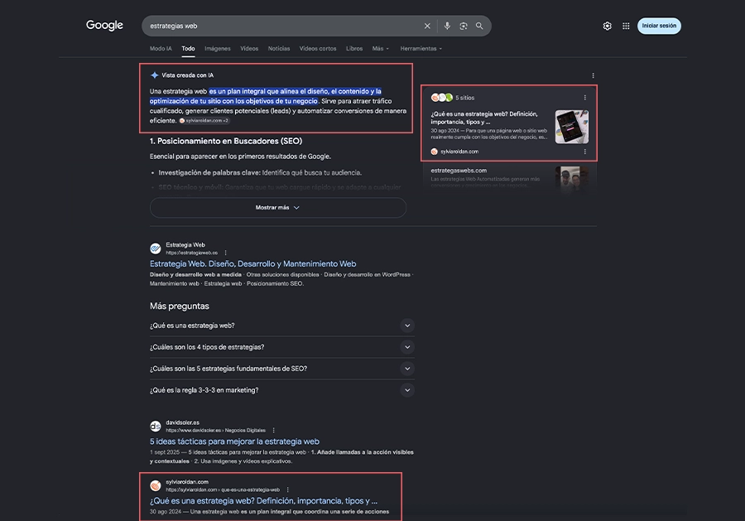
Task: Click the sylviaroldan.com +2 source chip
Action: pos(204,121)
